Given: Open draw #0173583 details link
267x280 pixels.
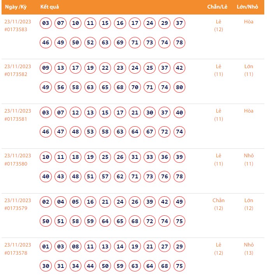Looking at the screenshot, I should (x=16, y=29).
